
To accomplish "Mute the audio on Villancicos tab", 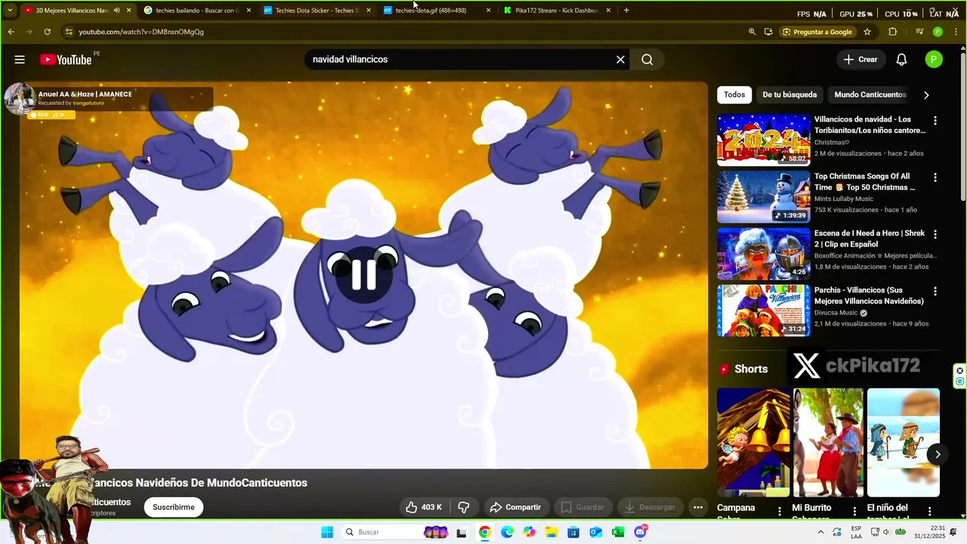I will coord(116,11).
